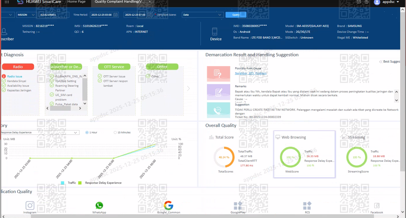Screen dimensions: 406x218
Task: Toggle Response Delay Experience legend entry
Action: (x=100, y=183)
